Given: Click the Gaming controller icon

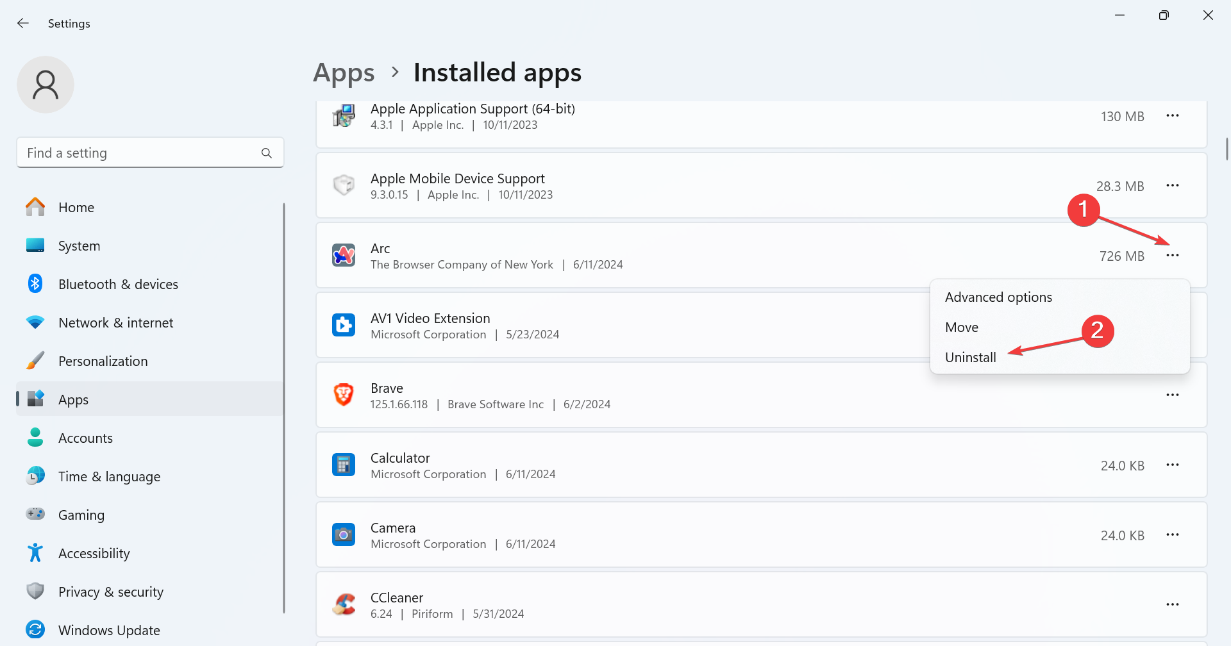Looking at the screenshot, I should point(35,513).
